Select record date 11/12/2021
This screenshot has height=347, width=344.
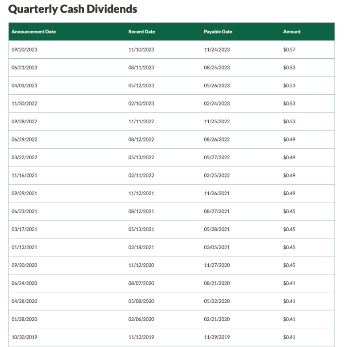pos(141,194)
